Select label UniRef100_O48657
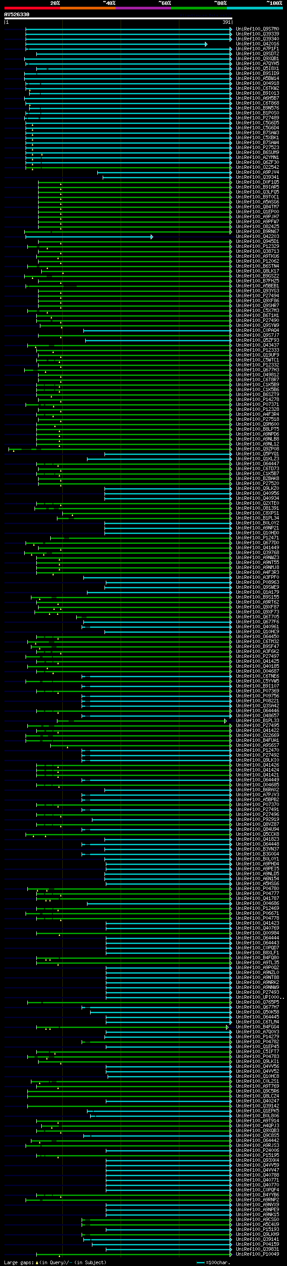 pos(257,715)
